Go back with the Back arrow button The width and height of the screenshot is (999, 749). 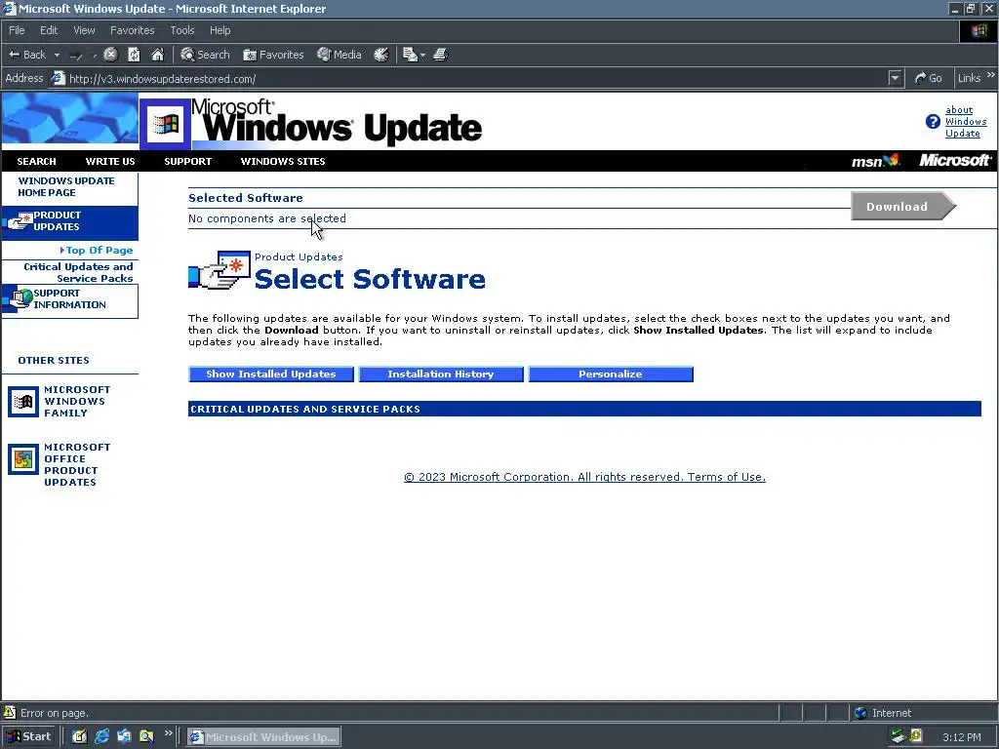pos(26,55)
